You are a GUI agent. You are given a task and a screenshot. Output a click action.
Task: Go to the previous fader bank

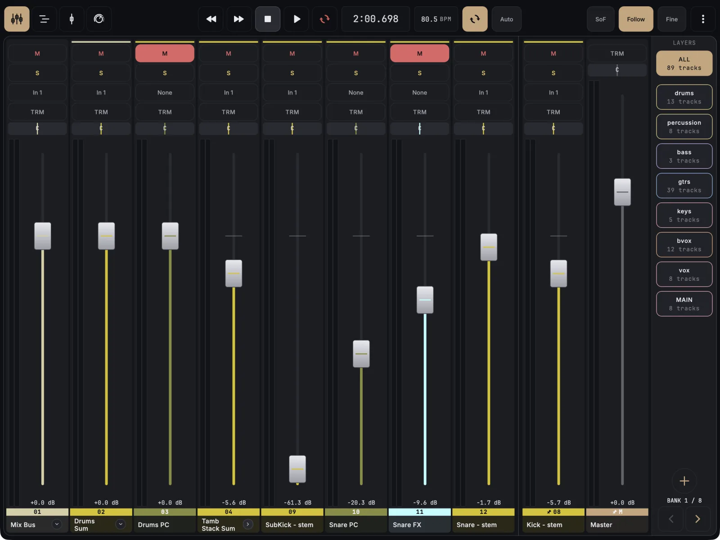click(670, 519)
